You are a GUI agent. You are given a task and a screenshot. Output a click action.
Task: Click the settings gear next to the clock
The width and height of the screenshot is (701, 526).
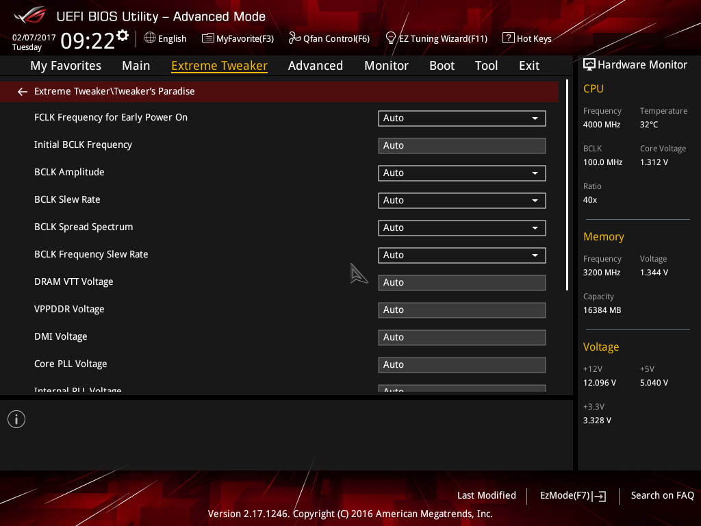coord(123,36)
